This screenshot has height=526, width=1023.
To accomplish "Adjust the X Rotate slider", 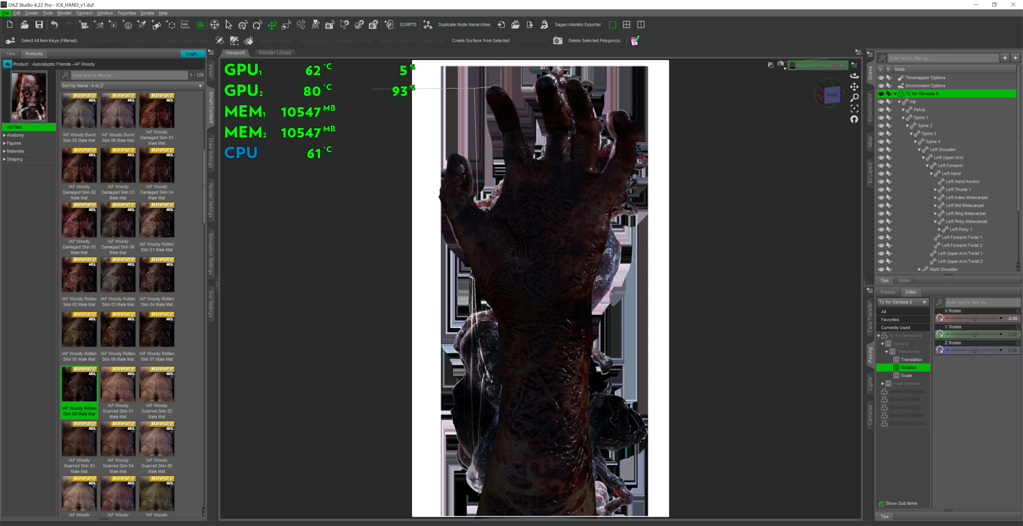I will coord(975,318).
